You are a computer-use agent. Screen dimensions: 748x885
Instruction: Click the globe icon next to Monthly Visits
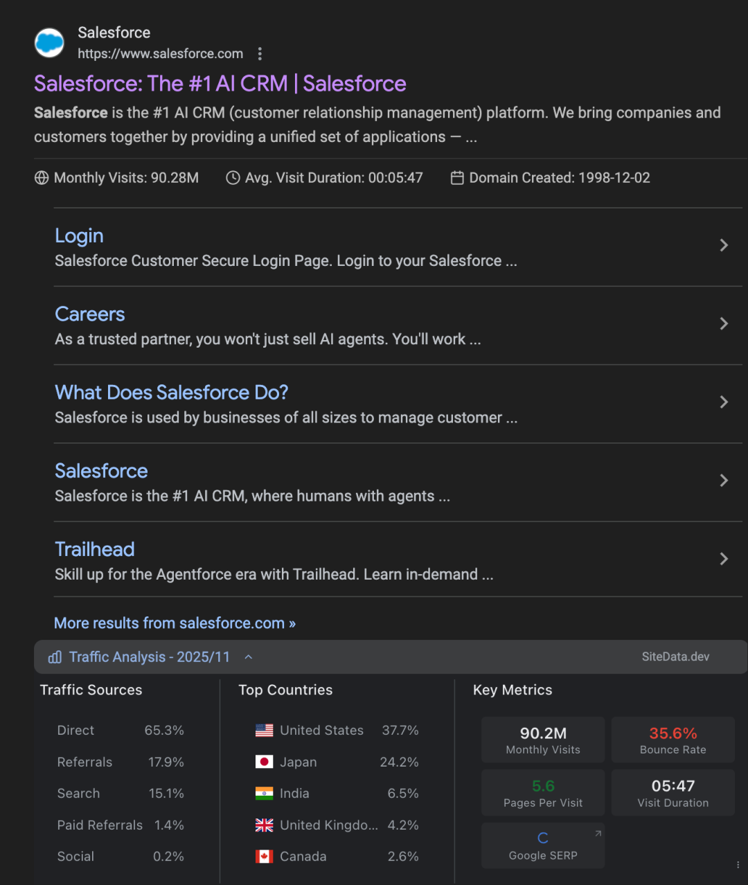pyautogui.click(x=42, y=178)
